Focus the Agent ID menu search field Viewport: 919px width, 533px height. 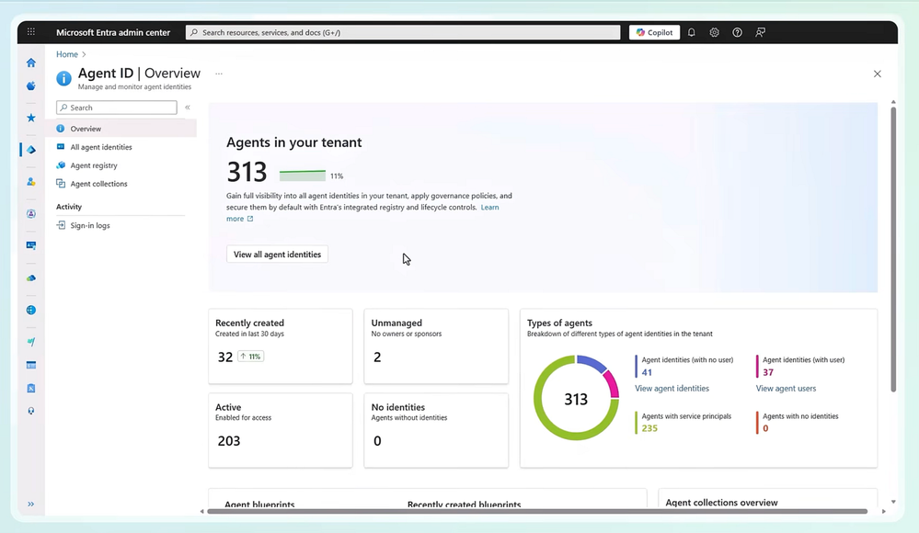click(117, 108)
